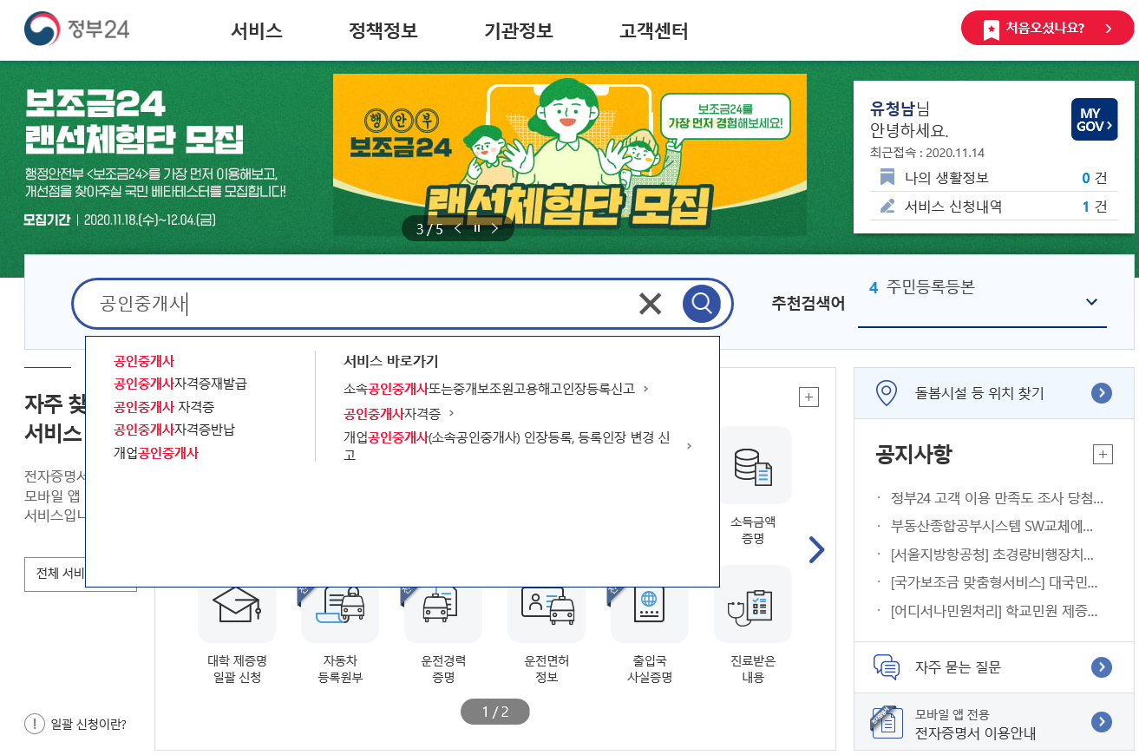Click arrow beside 돌봄시설 등 위치 찾기

coord(1101,393)
